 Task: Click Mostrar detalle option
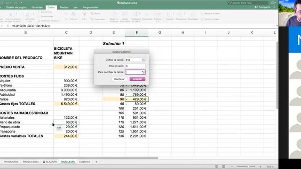(x=210, y=14)
